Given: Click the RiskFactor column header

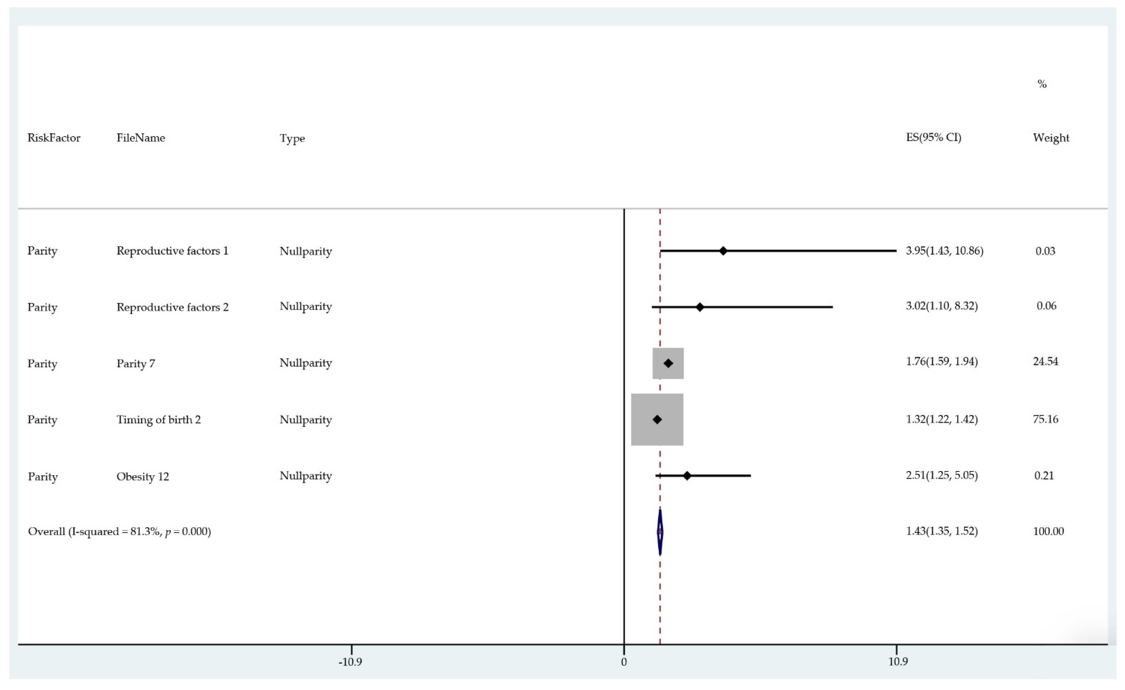Looking at the screenshot, I should point(53,138).
